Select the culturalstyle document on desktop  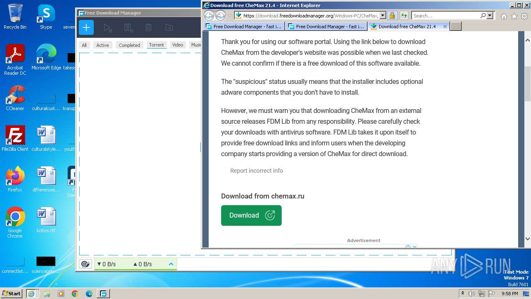[x=46, y=139]
